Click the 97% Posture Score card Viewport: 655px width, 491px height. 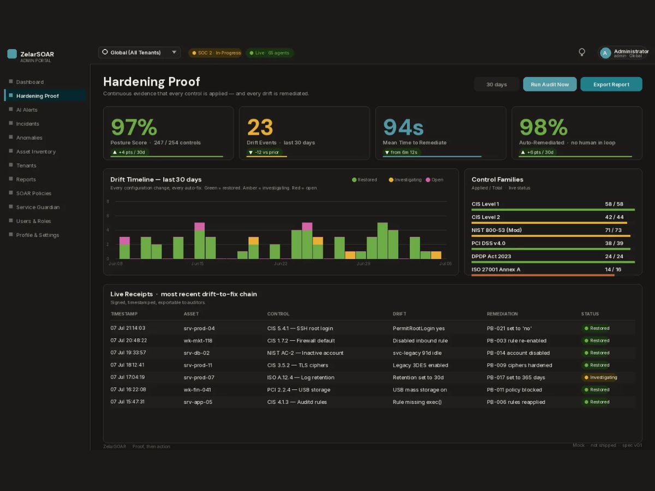click(x=168, y=133)
